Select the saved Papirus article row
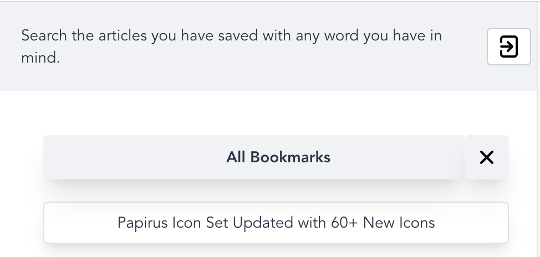This screenshot has height=257, width=540. point(276,223)
